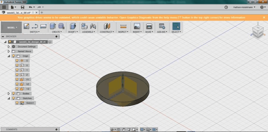268x132 pixels.
Task: Undo the last action
Action: (31, 7)
